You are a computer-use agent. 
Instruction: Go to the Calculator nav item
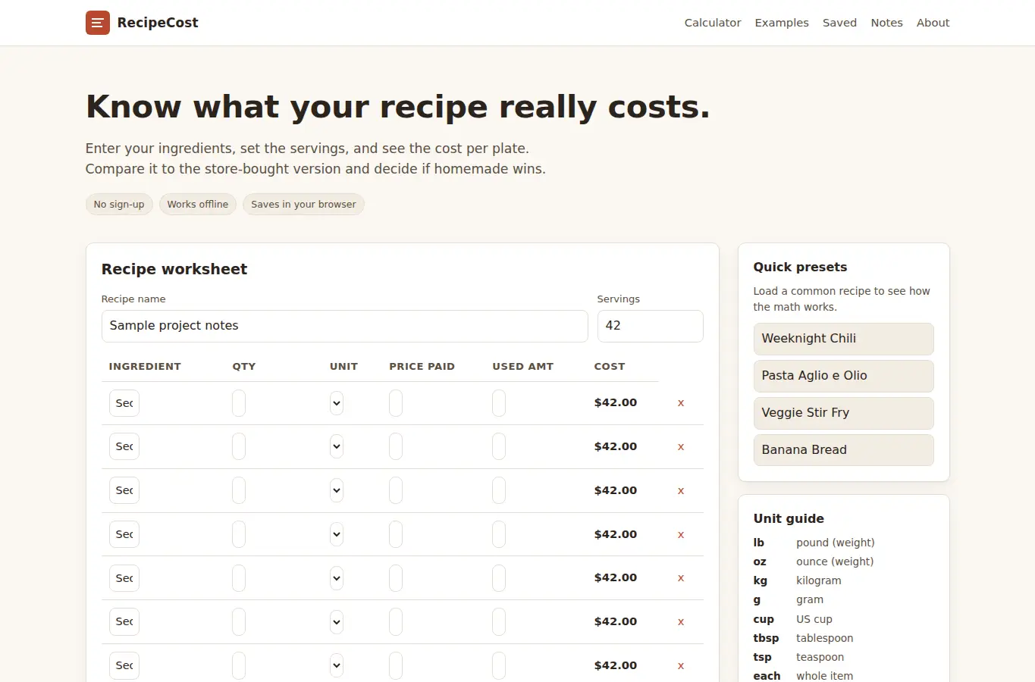[x=713, y=23]
